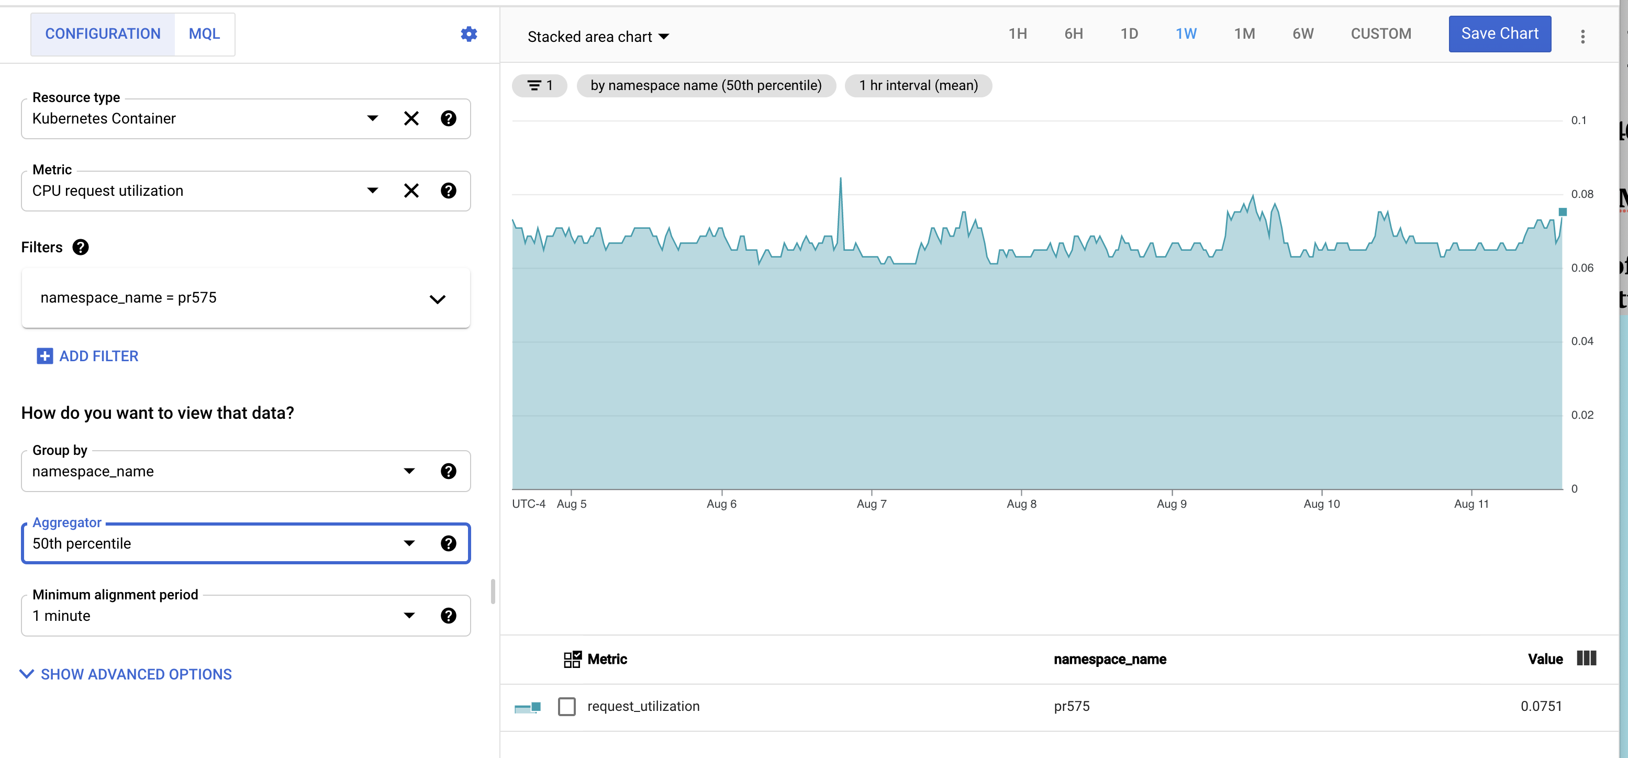Click the legend mode grid icon near Metric

pos(572,659)
